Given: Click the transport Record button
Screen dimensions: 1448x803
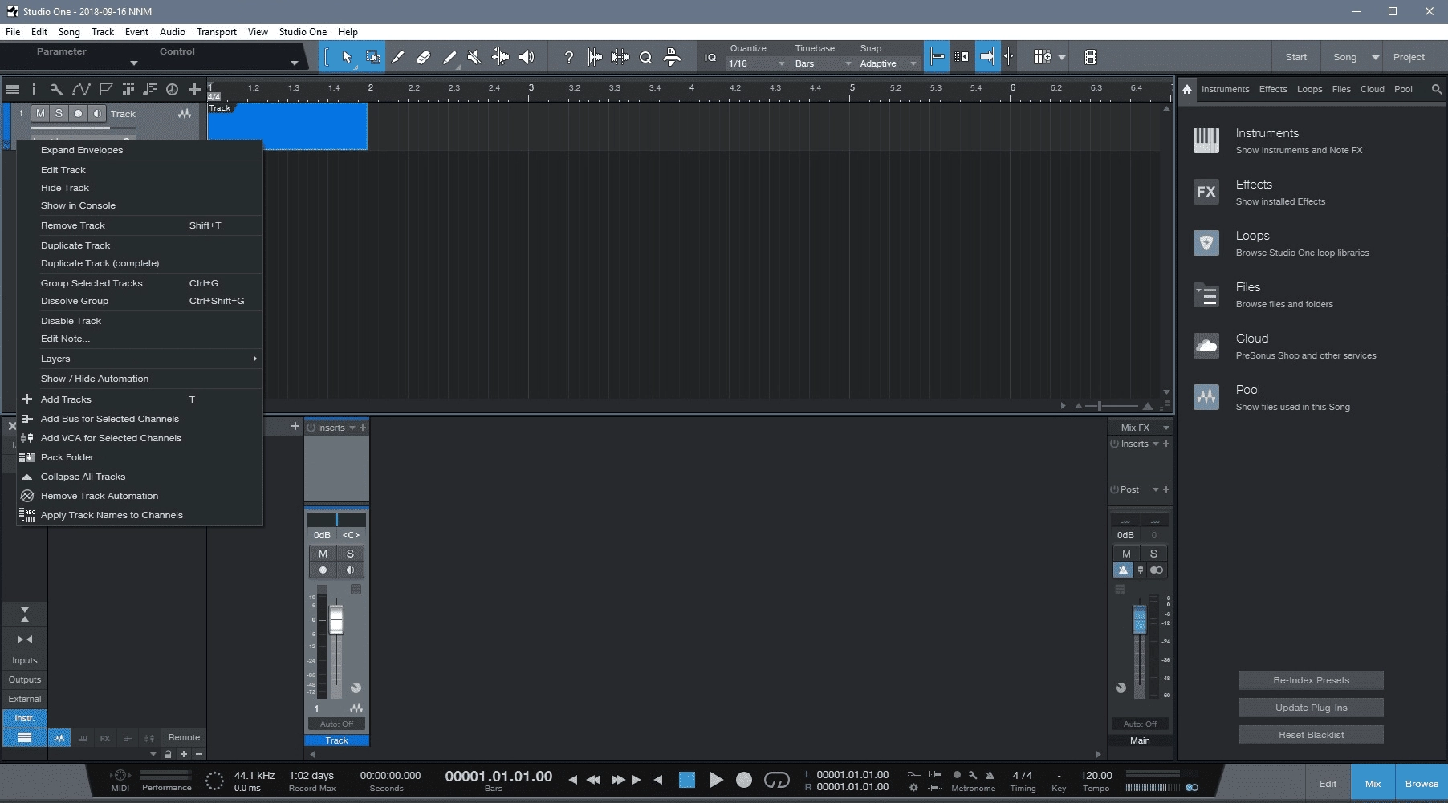Looking at the screenshot, I should pyautogui.click(x=744, y=780).
